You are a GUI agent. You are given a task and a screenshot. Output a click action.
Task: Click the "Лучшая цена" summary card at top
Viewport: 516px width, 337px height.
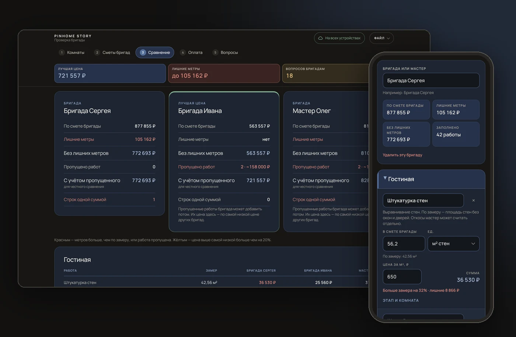(110, 73)
